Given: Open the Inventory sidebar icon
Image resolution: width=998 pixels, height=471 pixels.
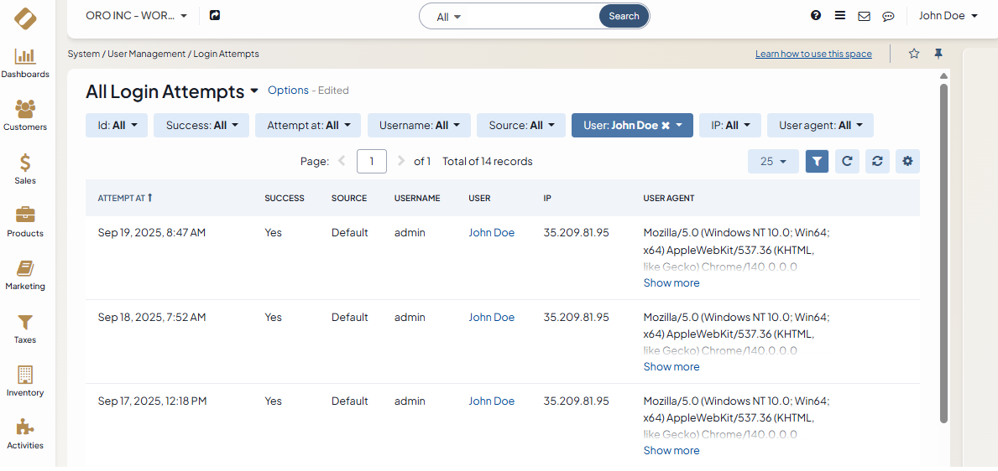Looking at the screenshot, I should [25, 380].
